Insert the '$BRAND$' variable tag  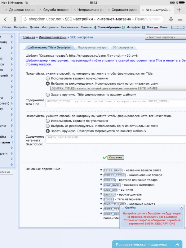point(110,195)
